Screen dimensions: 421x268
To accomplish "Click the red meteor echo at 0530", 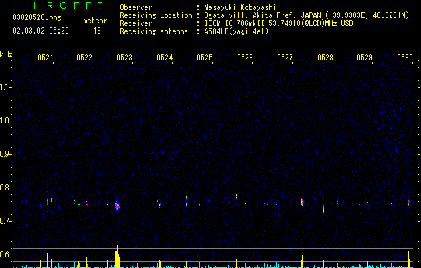I will click(x=408, y=202).
